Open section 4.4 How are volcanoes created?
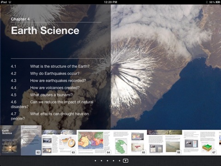 [x=45, y=88]
